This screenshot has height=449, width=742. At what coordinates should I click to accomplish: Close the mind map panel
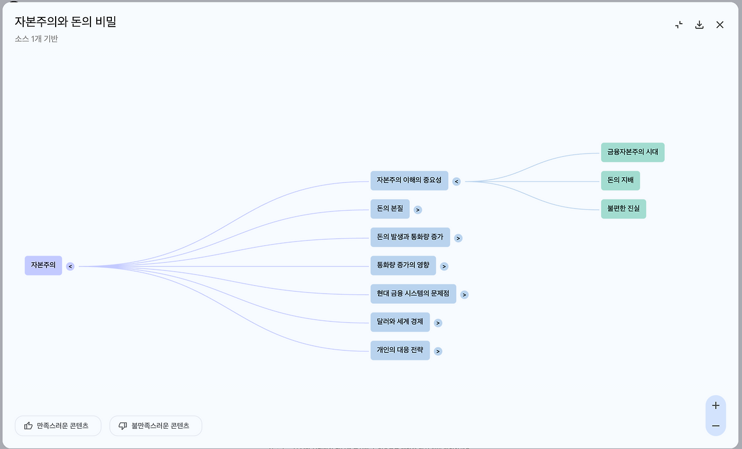pyautogui.click(x=720, y=24)
